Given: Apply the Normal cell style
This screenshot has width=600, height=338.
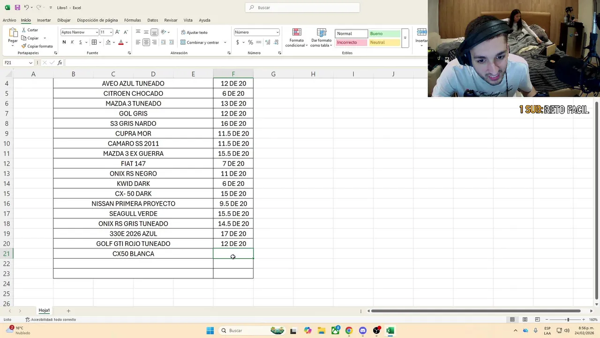Looking at the screenshot, I should pos(352,34).
